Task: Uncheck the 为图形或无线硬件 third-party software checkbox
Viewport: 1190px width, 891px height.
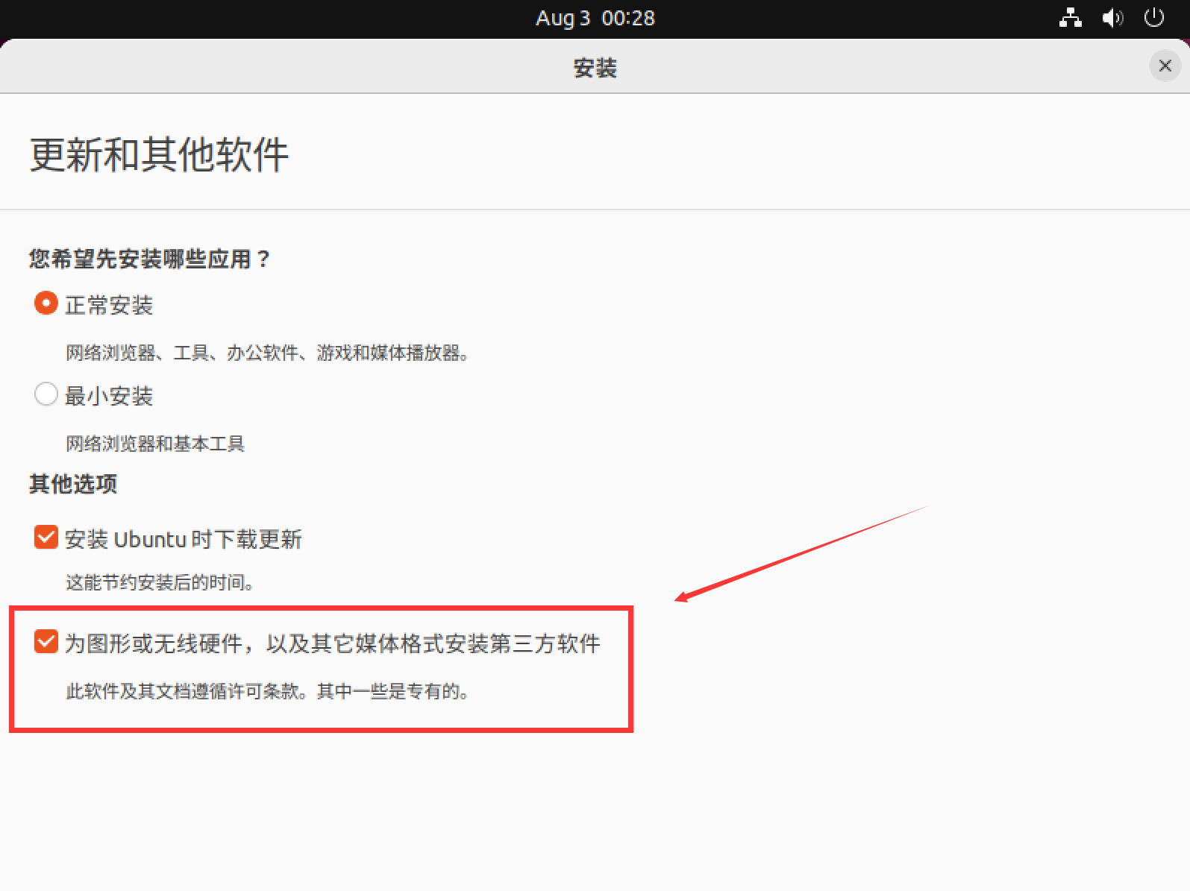Action: tap(46, 641)
